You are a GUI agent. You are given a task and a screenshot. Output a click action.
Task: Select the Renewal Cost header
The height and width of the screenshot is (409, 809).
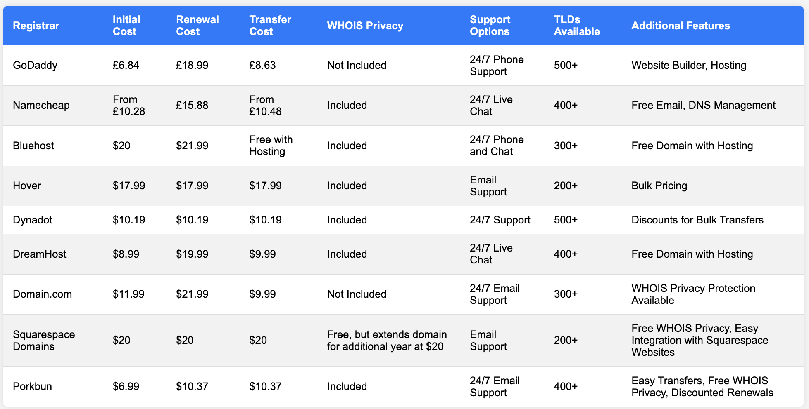coord(197,26)
